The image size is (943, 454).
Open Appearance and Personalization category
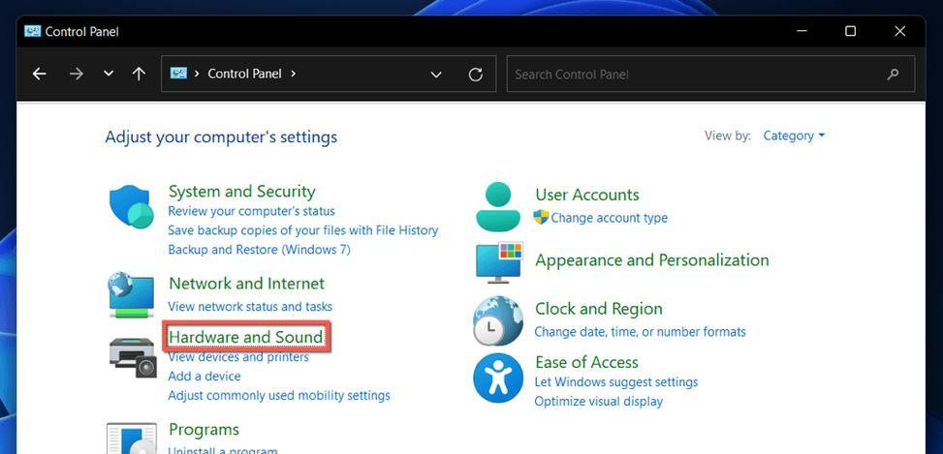[652, 260]
